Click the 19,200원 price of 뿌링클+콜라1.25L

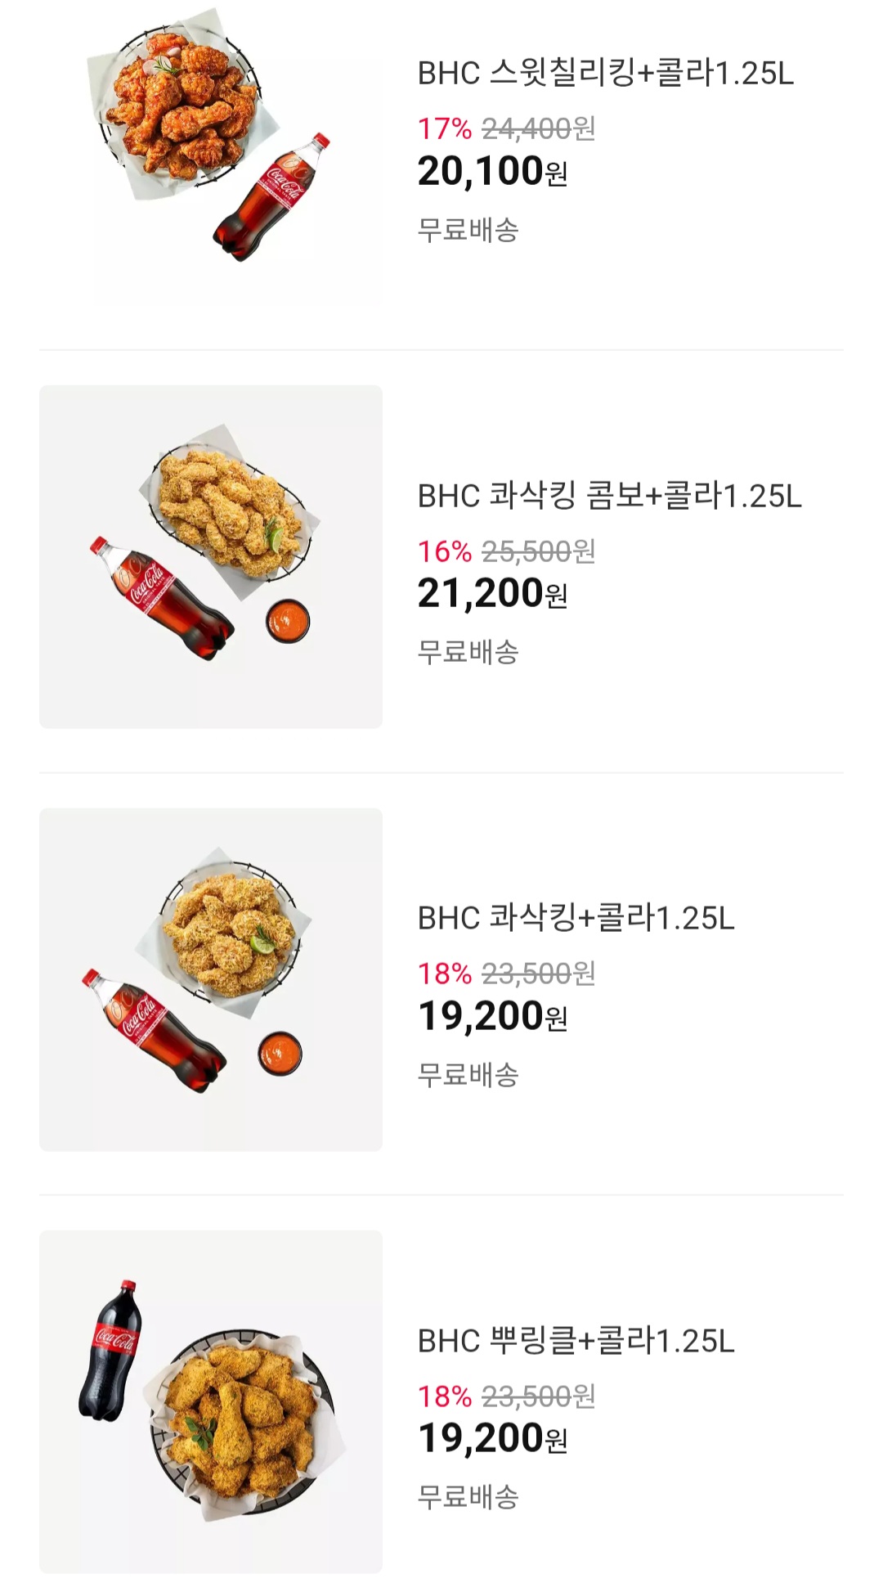coord(492,1439)
